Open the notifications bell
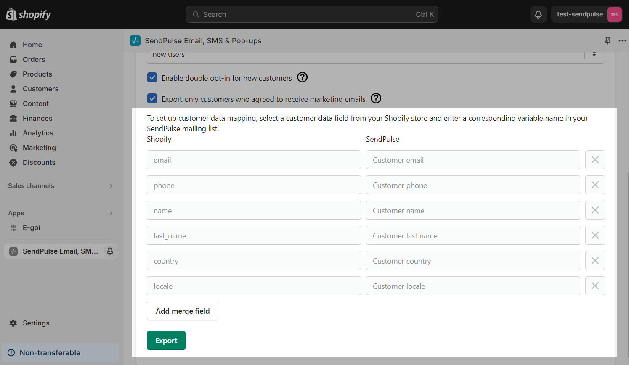This screenshot has height=365, width=629. point(538,14)
